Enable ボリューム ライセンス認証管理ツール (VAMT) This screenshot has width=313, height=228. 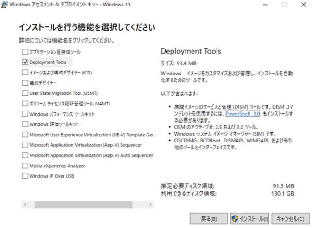tap(25, 103)
